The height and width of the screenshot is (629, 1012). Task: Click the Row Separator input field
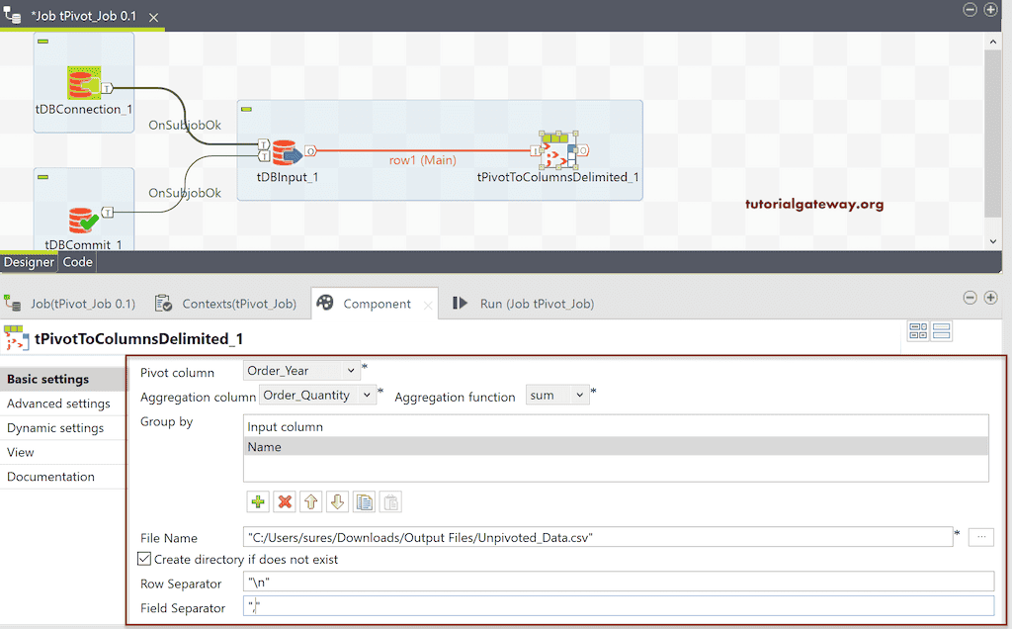coord(619,583)
